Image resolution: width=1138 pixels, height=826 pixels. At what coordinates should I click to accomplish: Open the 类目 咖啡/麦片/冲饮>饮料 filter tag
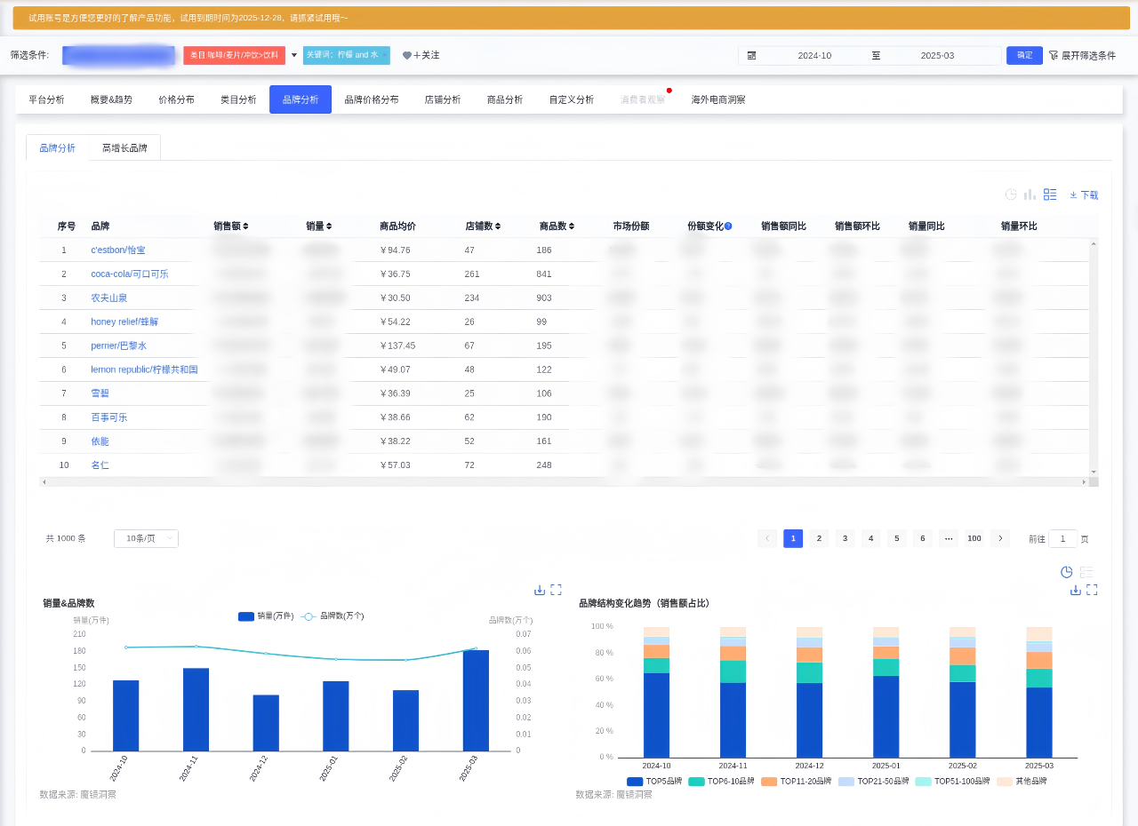[x=235, y=55]
